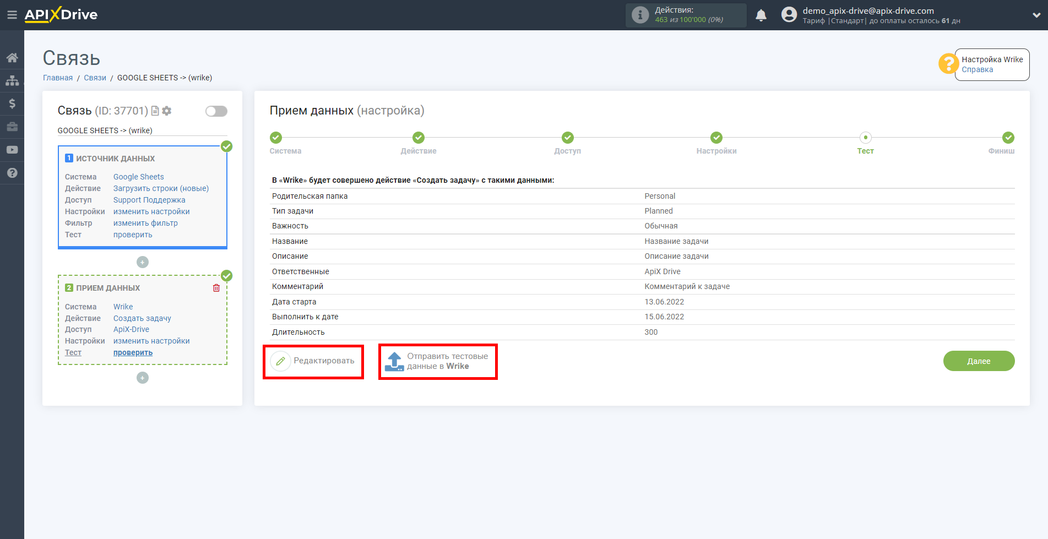Open the hamburger menu icon
This screenshot has height=539, width=1048.
12,15
